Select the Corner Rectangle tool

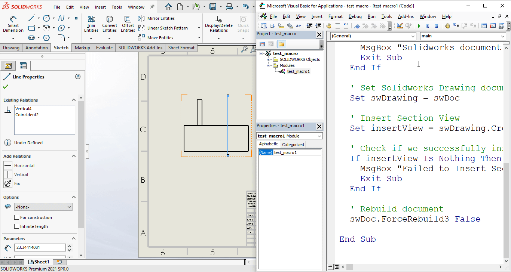click(x=31, y=28)
